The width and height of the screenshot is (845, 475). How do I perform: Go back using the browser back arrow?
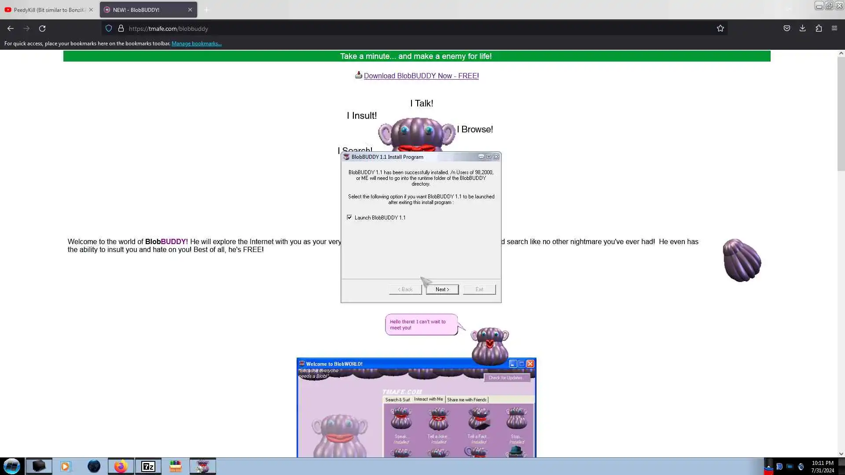[11, 29]
